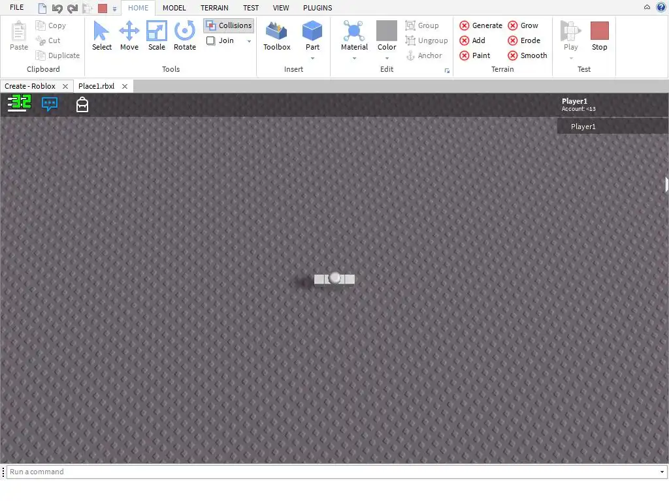Select the Select tool arrow
The image size is (669, 501).
(101, 36)
